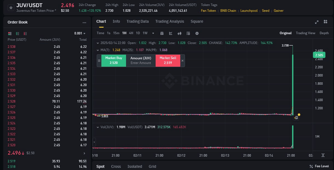This screenshot has width=334, height=170.
Task: Select the Spot trading tab
Action: [101, 166]
